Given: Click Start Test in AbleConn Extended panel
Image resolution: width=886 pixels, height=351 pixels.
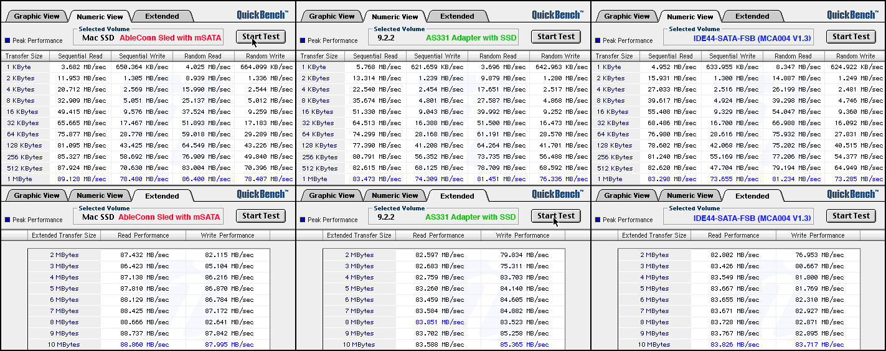Looking at the screenshot, I should point(261,216).
